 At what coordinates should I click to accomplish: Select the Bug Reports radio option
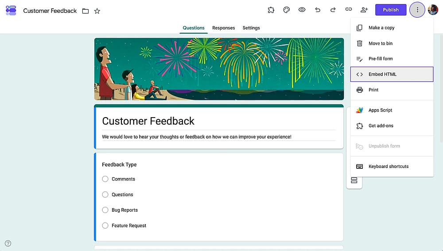click(x=105, y=210)
